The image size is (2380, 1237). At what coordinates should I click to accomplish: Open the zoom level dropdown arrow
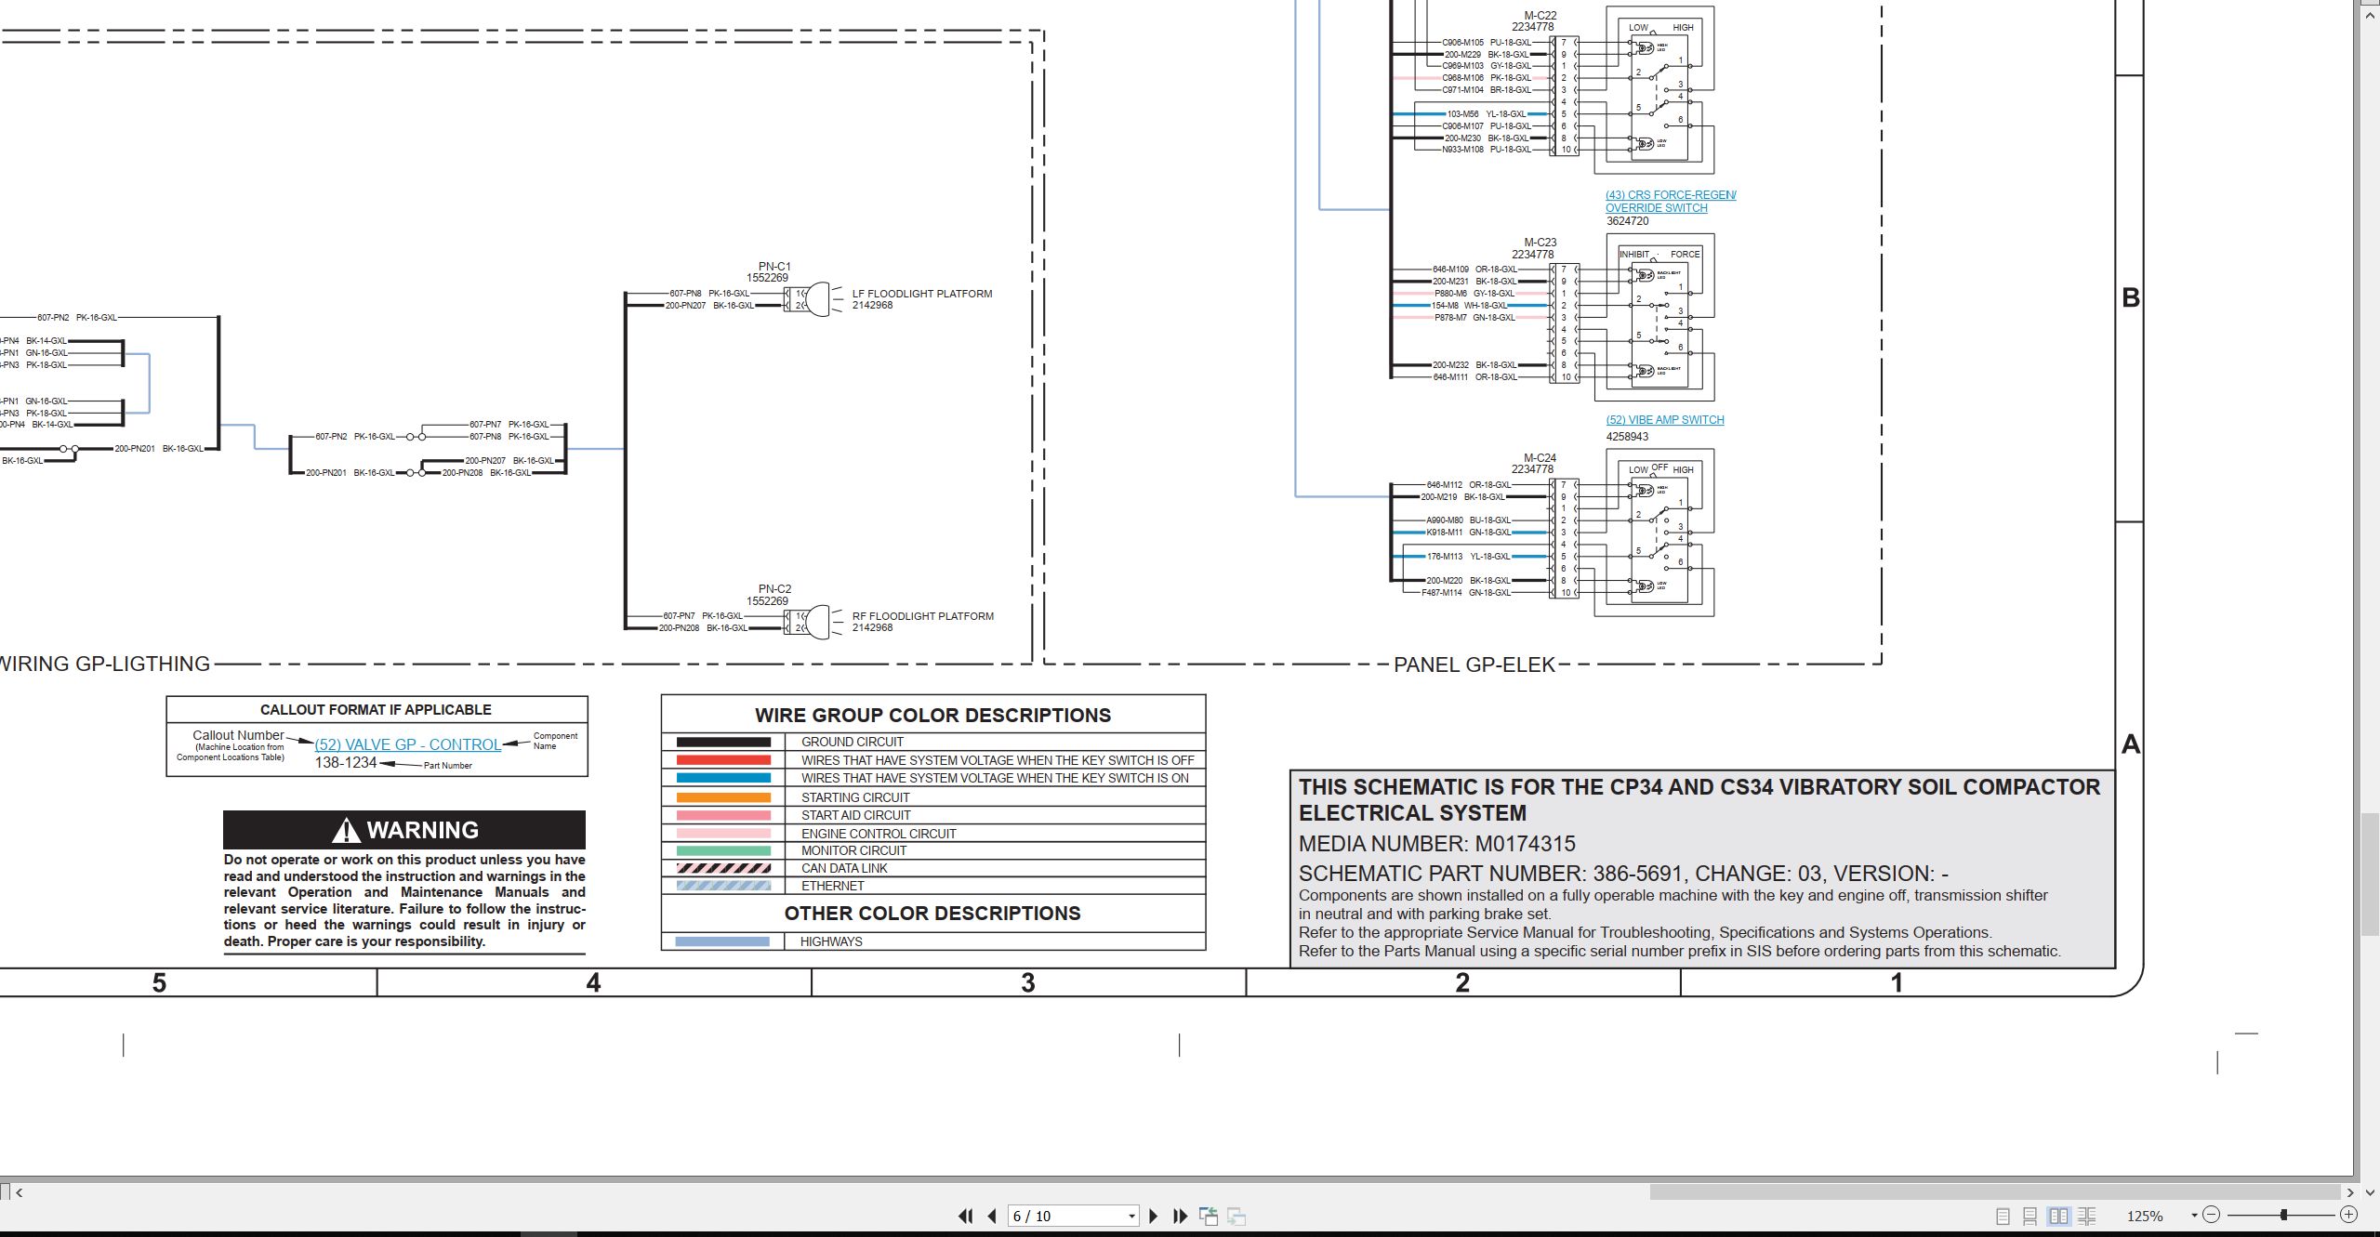click(x=2194, y=1215)
